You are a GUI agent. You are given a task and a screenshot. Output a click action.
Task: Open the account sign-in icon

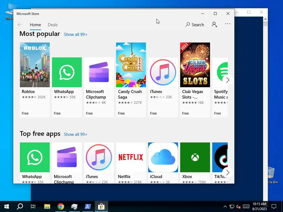[x=214, y=25]
